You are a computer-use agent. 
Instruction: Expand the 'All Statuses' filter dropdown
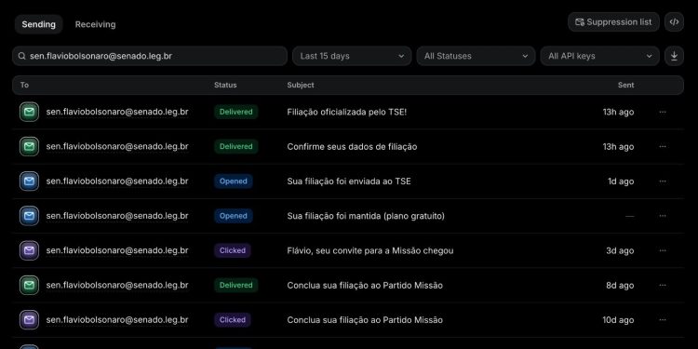(476, 56)
